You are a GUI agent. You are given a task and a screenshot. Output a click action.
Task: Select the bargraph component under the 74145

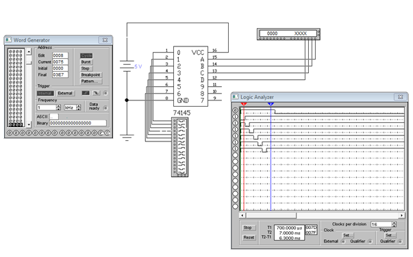pos(180,147)
